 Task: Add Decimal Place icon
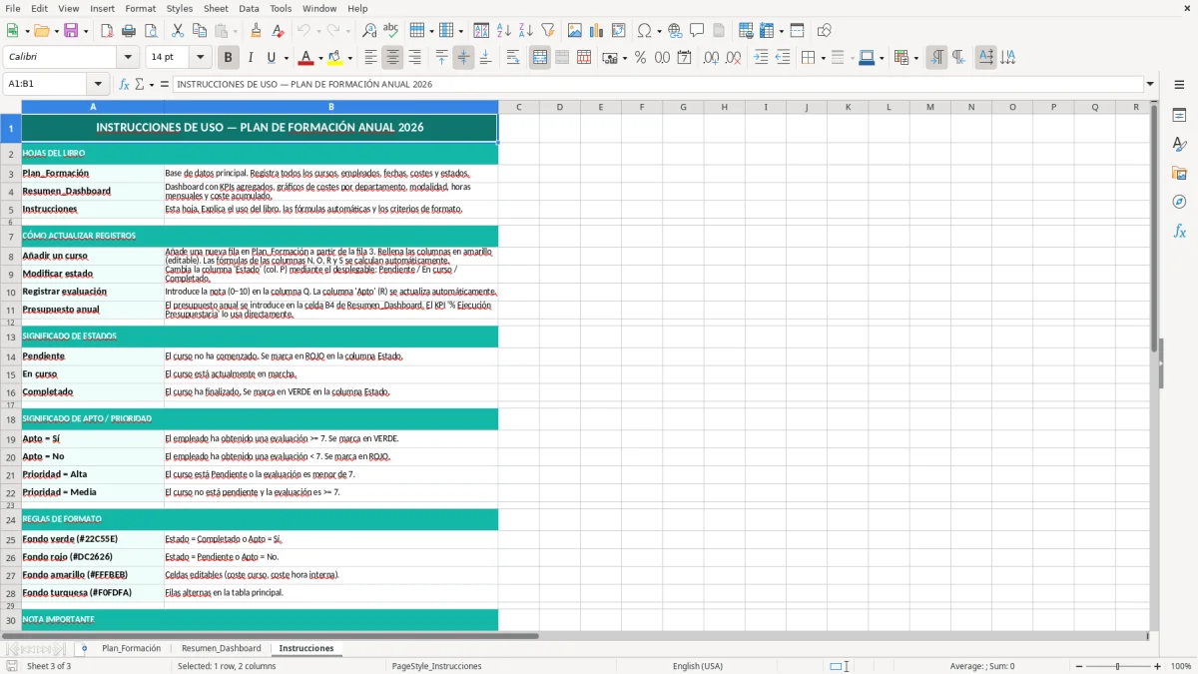[711, 58]
